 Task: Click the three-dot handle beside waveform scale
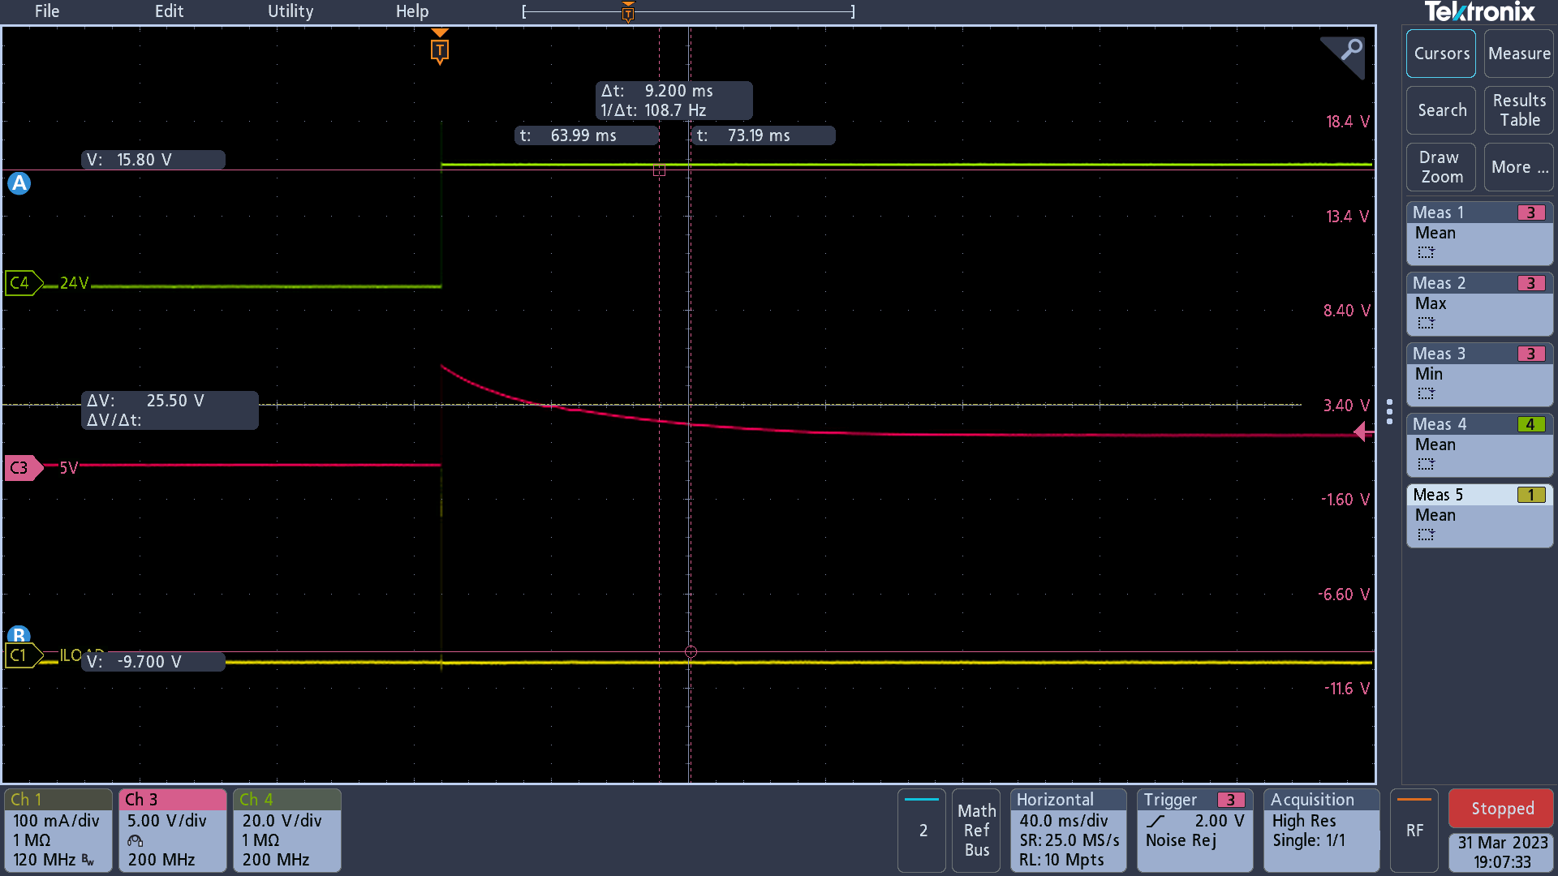1389,411
